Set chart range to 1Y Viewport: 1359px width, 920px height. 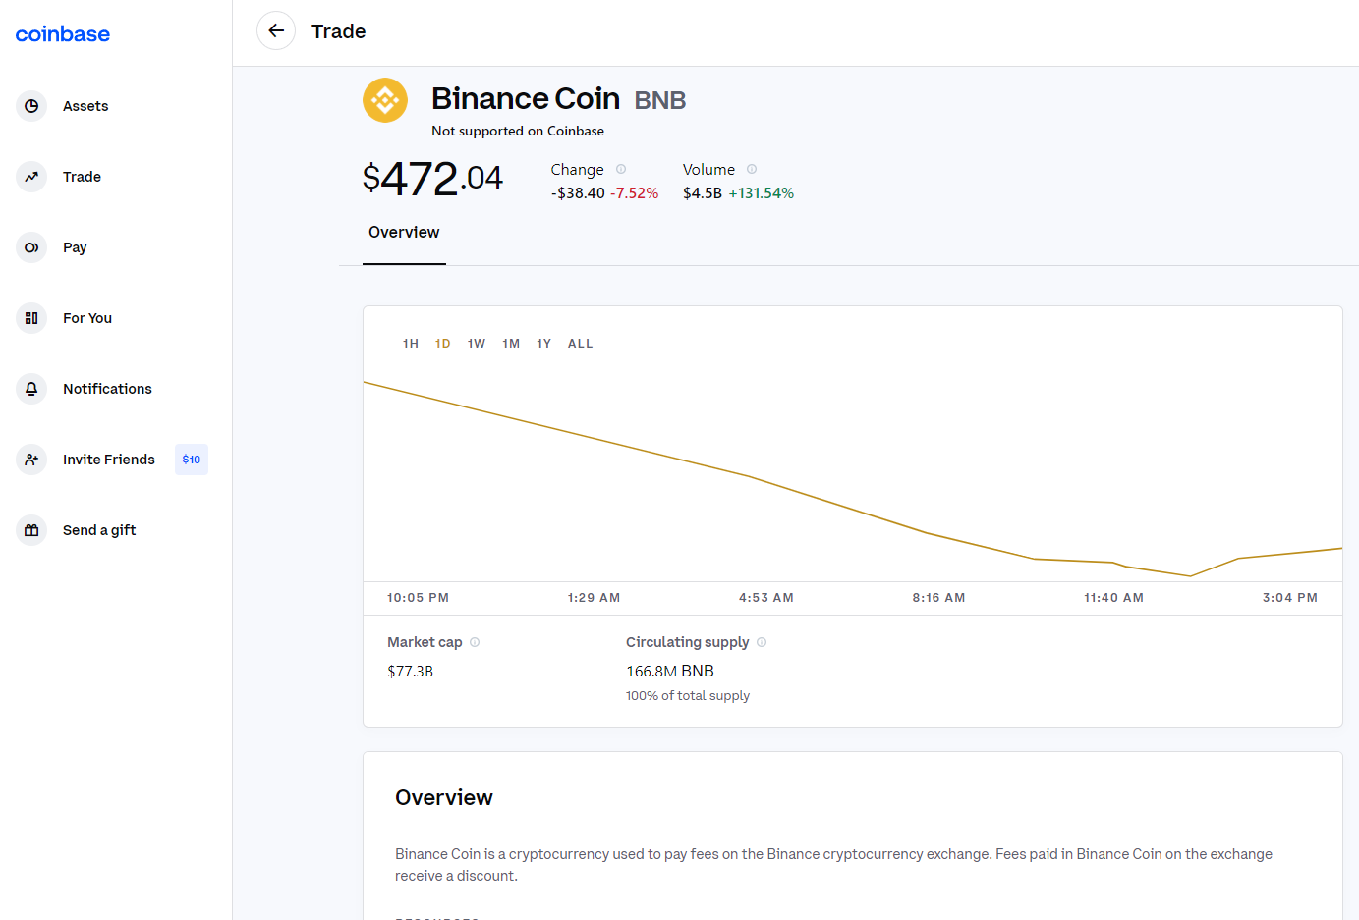pos(544,344)
